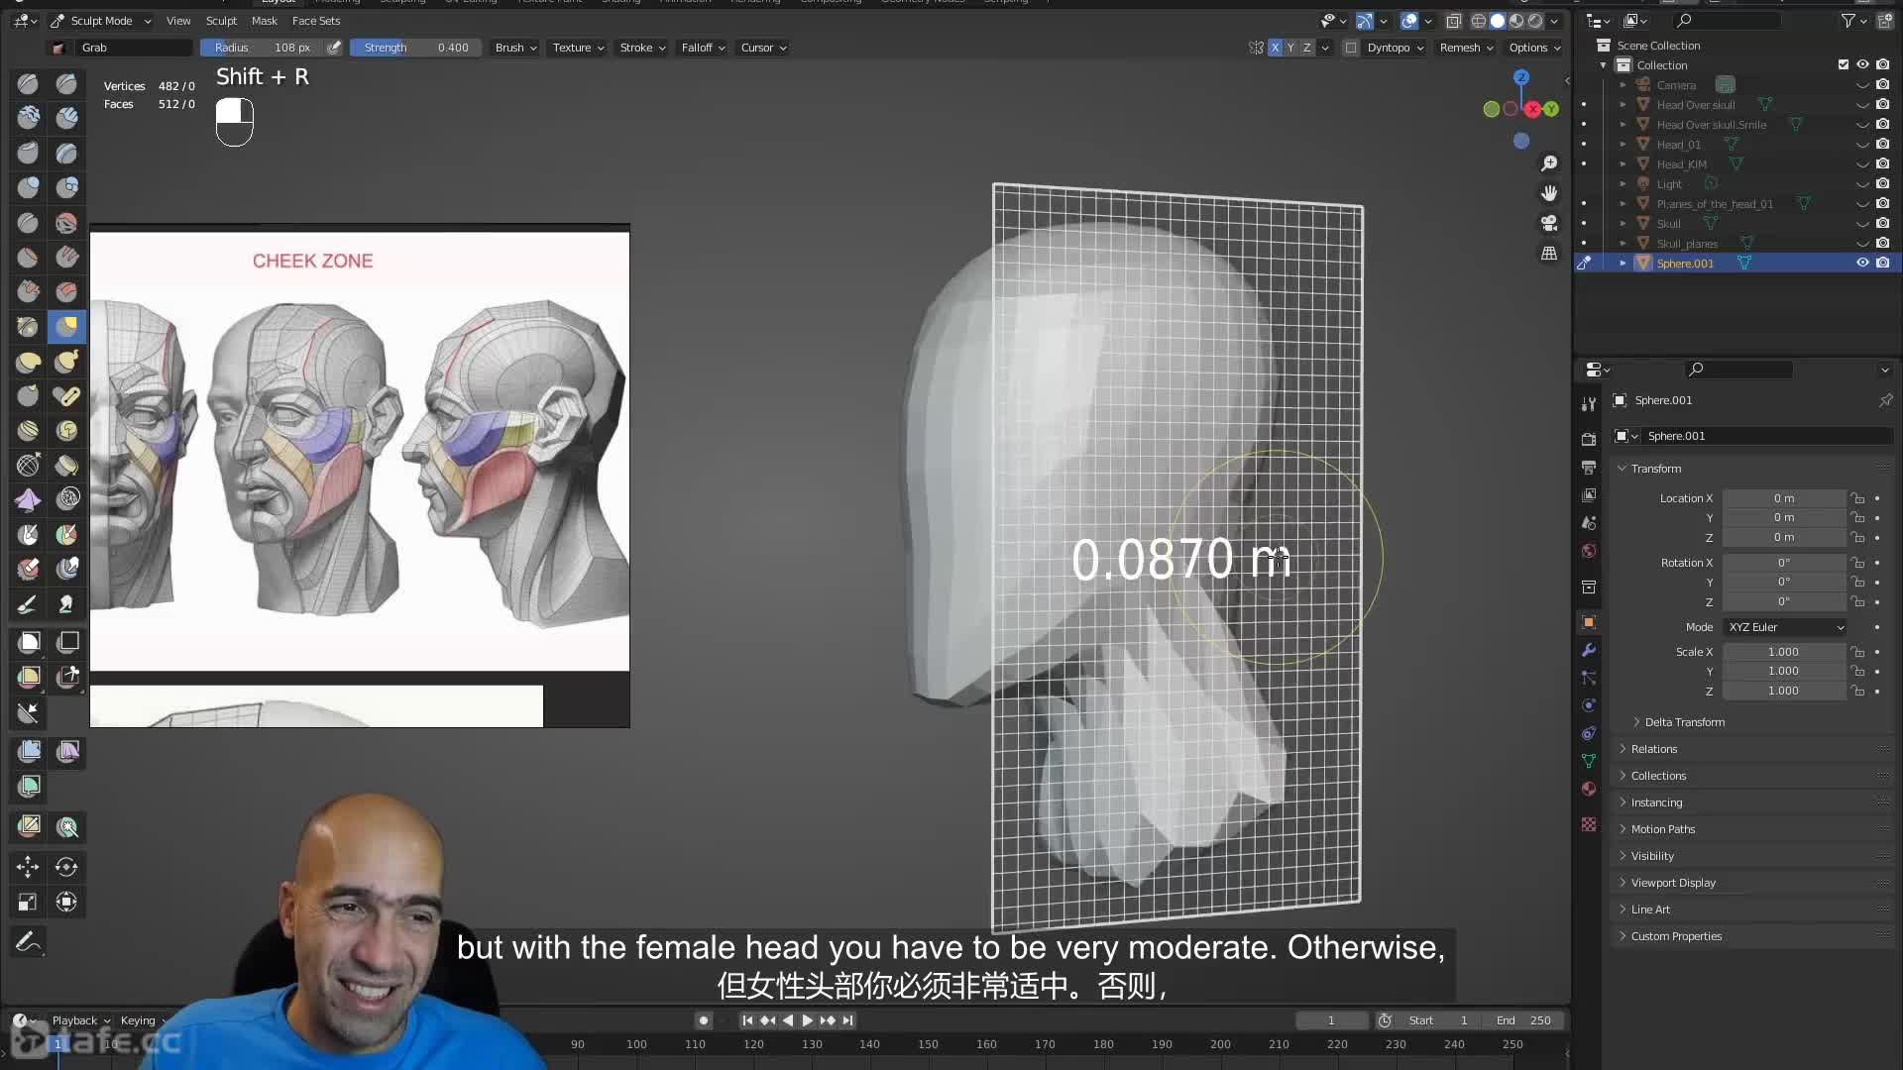
Task: Select the Cloth Filter tool
Action: click(66, 751)
